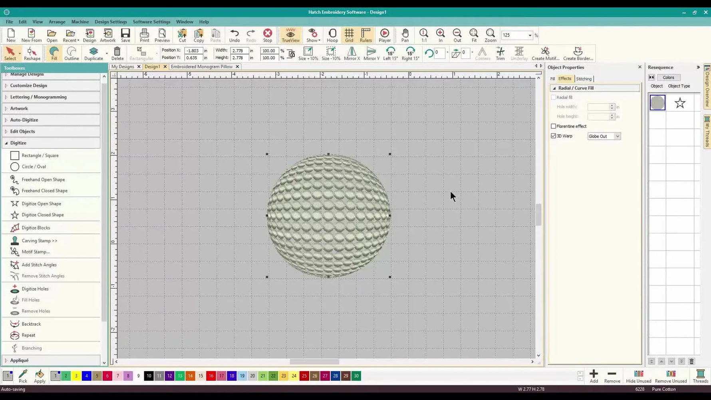Viewport: 711px width, 400px height.
Task: Click the Mirror Y icon
Action: pos(371,54)
